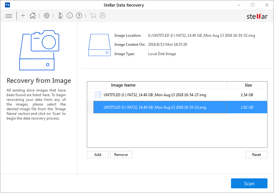Open the shopping cart purchase icon
Screen dimensions: 274x193
(93, 16)
